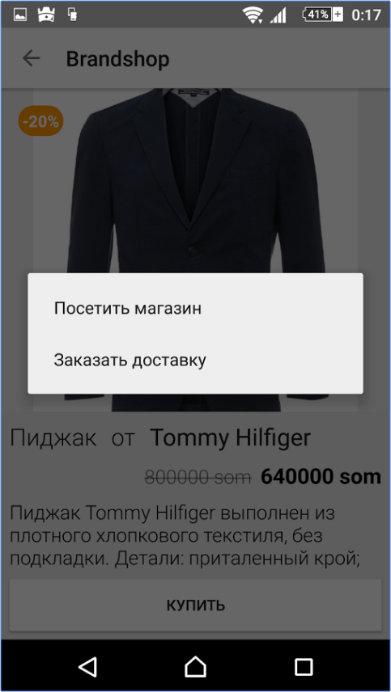Screen dimensions: 391x692
Task: Open recent apps via the square icon
Action: coord(304,667)
